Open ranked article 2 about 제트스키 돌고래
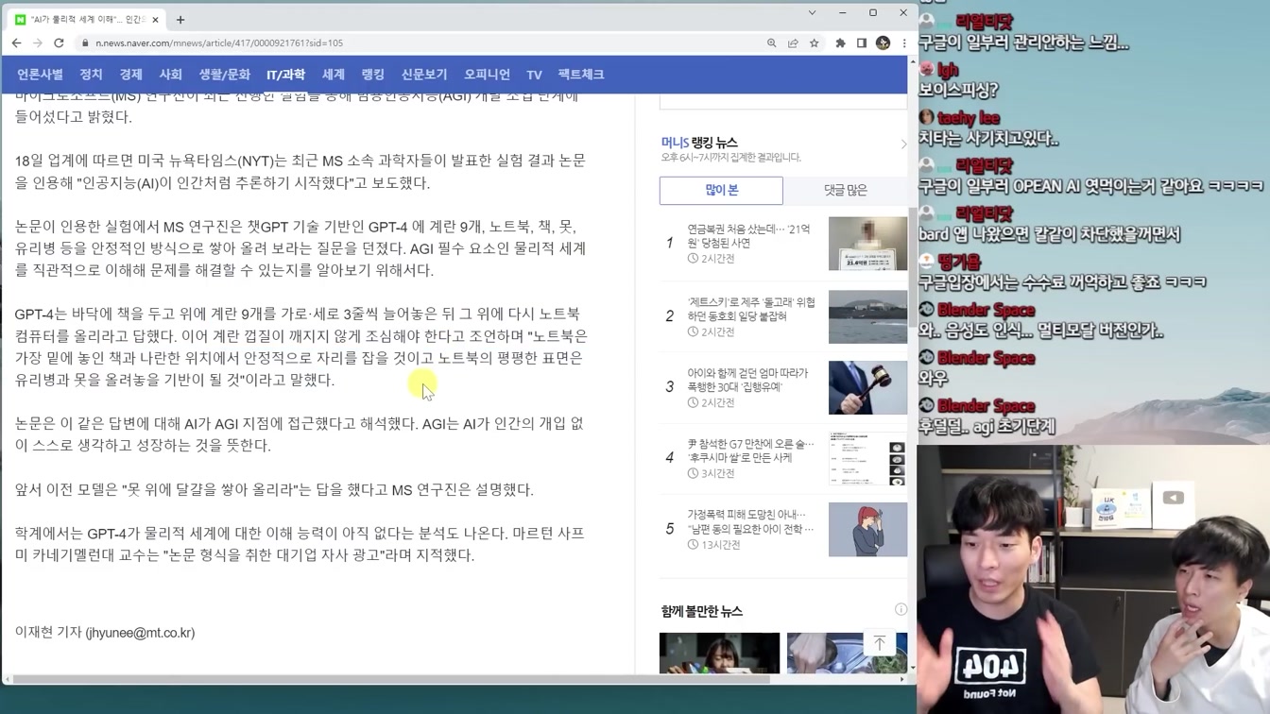 [x=751, y=309]
